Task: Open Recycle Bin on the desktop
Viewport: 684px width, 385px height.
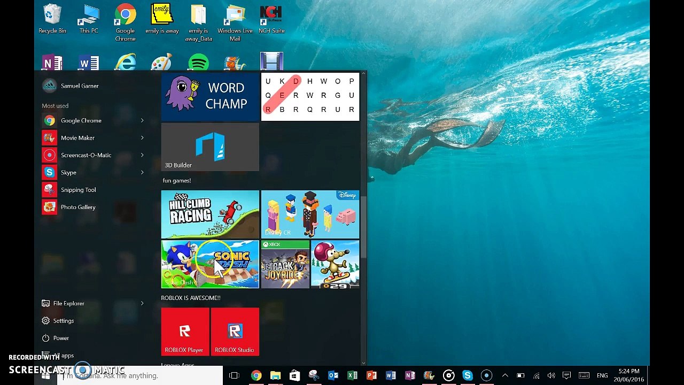Action: 52,19
